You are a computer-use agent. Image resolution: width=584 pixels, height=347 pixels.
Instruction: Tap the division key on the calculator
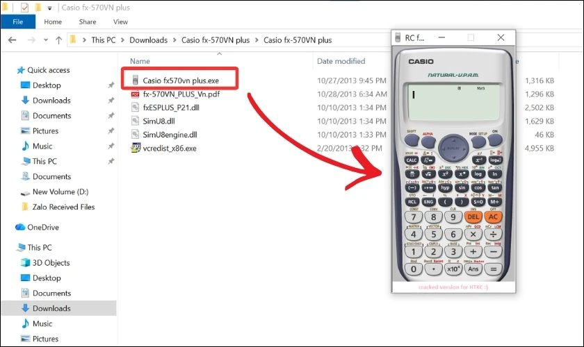pos(493,235)
